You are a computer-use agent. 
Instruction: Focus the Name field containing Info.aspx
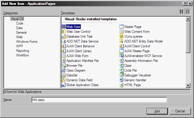click(x=99, y=100)
